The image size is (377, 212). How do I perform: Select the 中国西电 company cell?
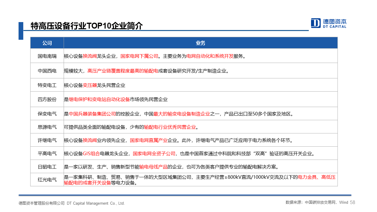pos(47,71)
